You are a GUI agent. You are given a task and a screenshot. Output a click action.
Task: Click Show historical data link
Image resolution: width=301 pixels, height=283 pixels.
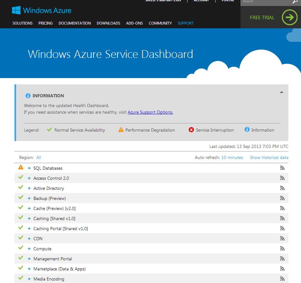(x=269, y=157)
